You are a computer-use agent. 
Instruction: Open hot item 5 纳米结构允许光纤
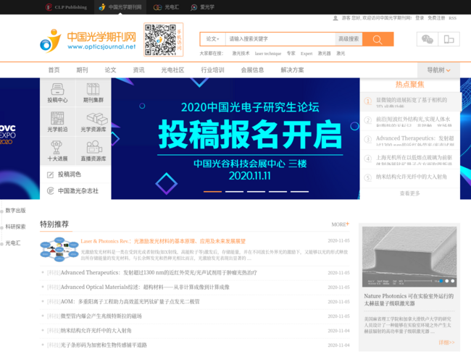point(410,178)
